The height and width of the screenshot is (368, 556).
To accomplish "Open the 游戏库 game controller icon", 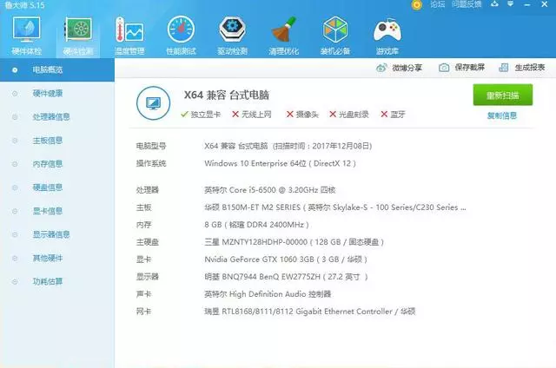I will pyautogui.click(x=387, y=35).
